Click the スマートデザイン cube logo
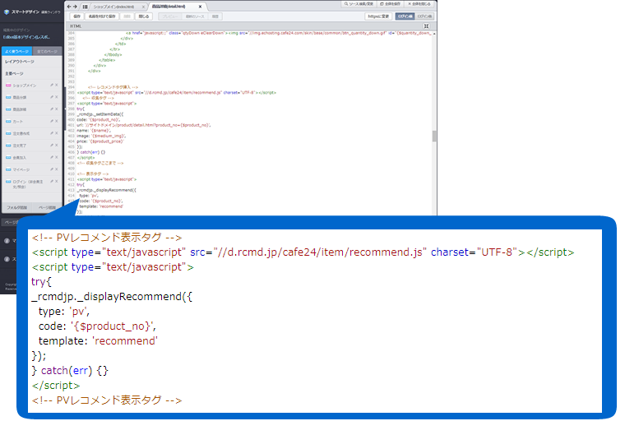This screenshot has height=421, width=625. point(6,12)
